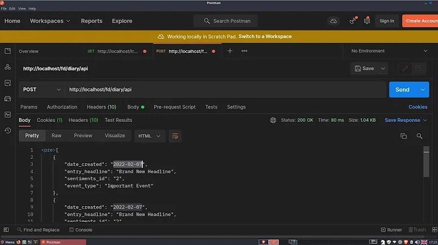438x245 pixels.
Task: Open the No Environment selector
Action: 389,51
